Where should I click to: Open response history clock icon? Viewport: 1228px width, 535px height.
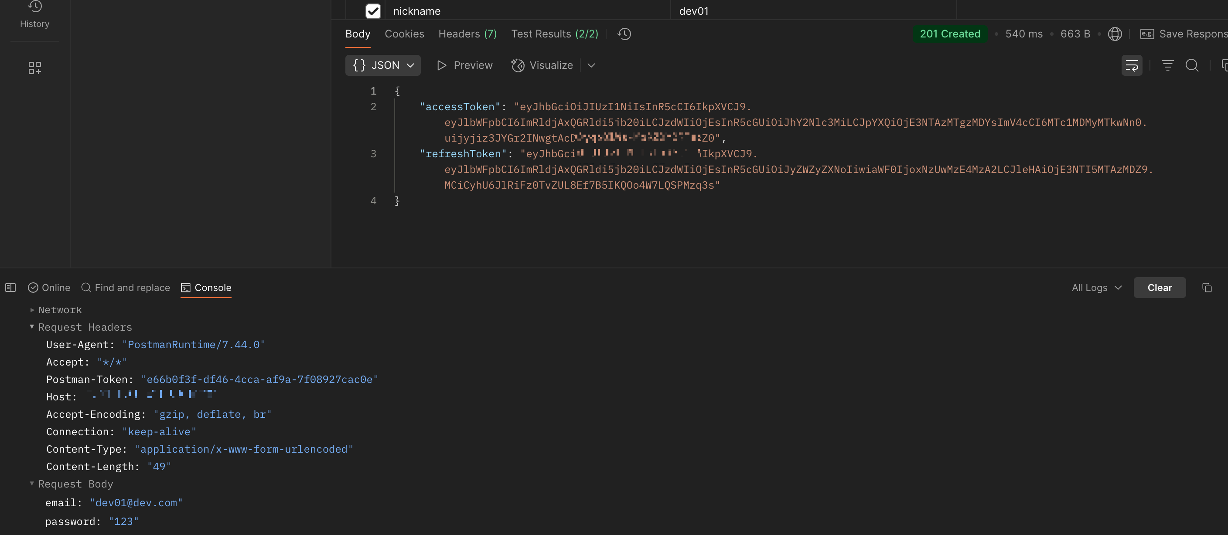pyautogui.click(x=624, y=34)
